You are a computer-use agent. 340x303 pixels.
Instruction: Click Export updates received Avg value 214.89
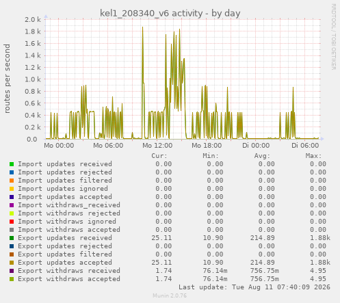(x=263, y=238)
